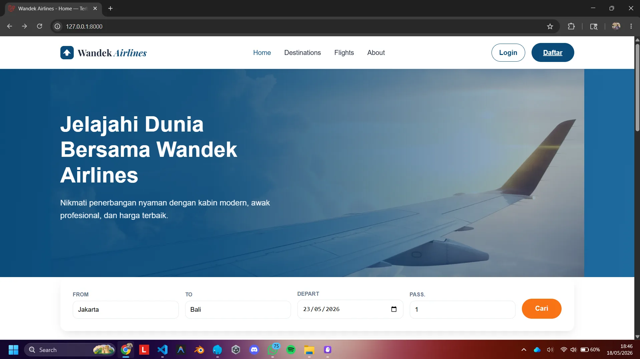Viewport: 640px width, 359px height.
Task: Show hidden system tray icons
Action: [x=524, y=350]
